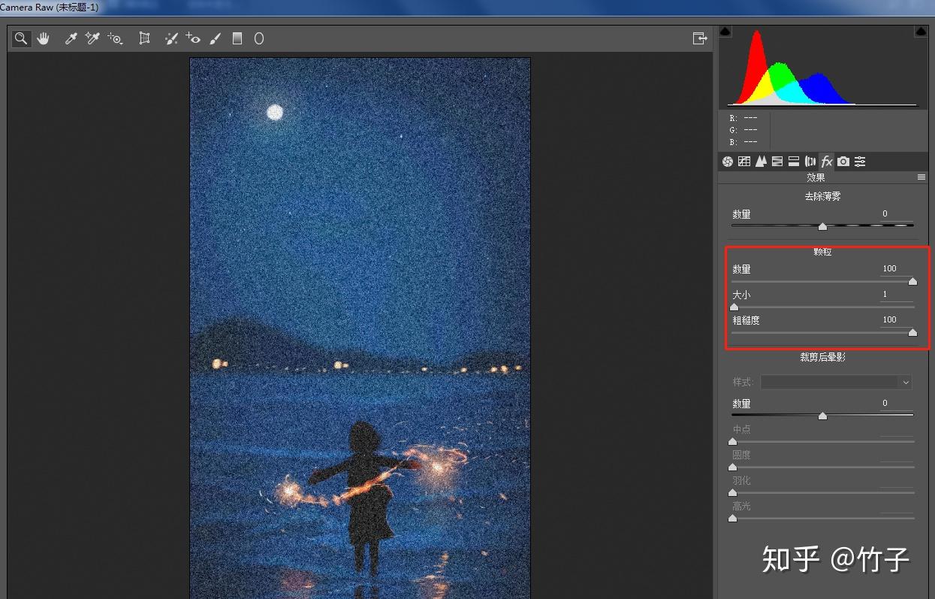The height and width of the screenshot is (599, 935).
Task: Select the Adjustment Brush tool
Action: (215, 38)
